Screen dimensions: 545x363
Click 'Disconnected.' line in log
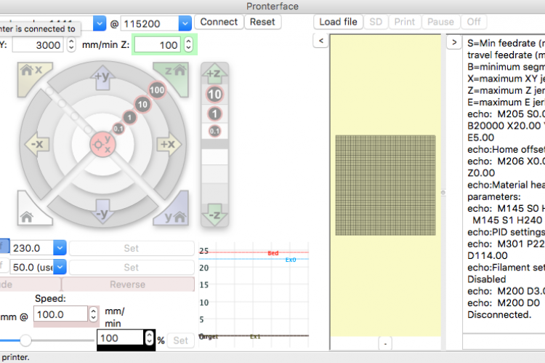tap(499, 314)
